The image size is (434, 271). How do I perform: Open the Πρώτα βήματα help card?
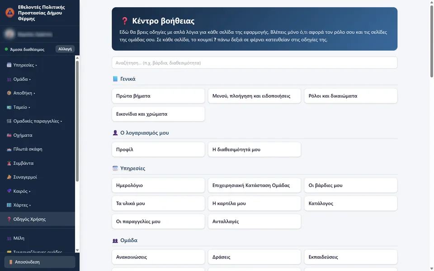click(158, 96)
